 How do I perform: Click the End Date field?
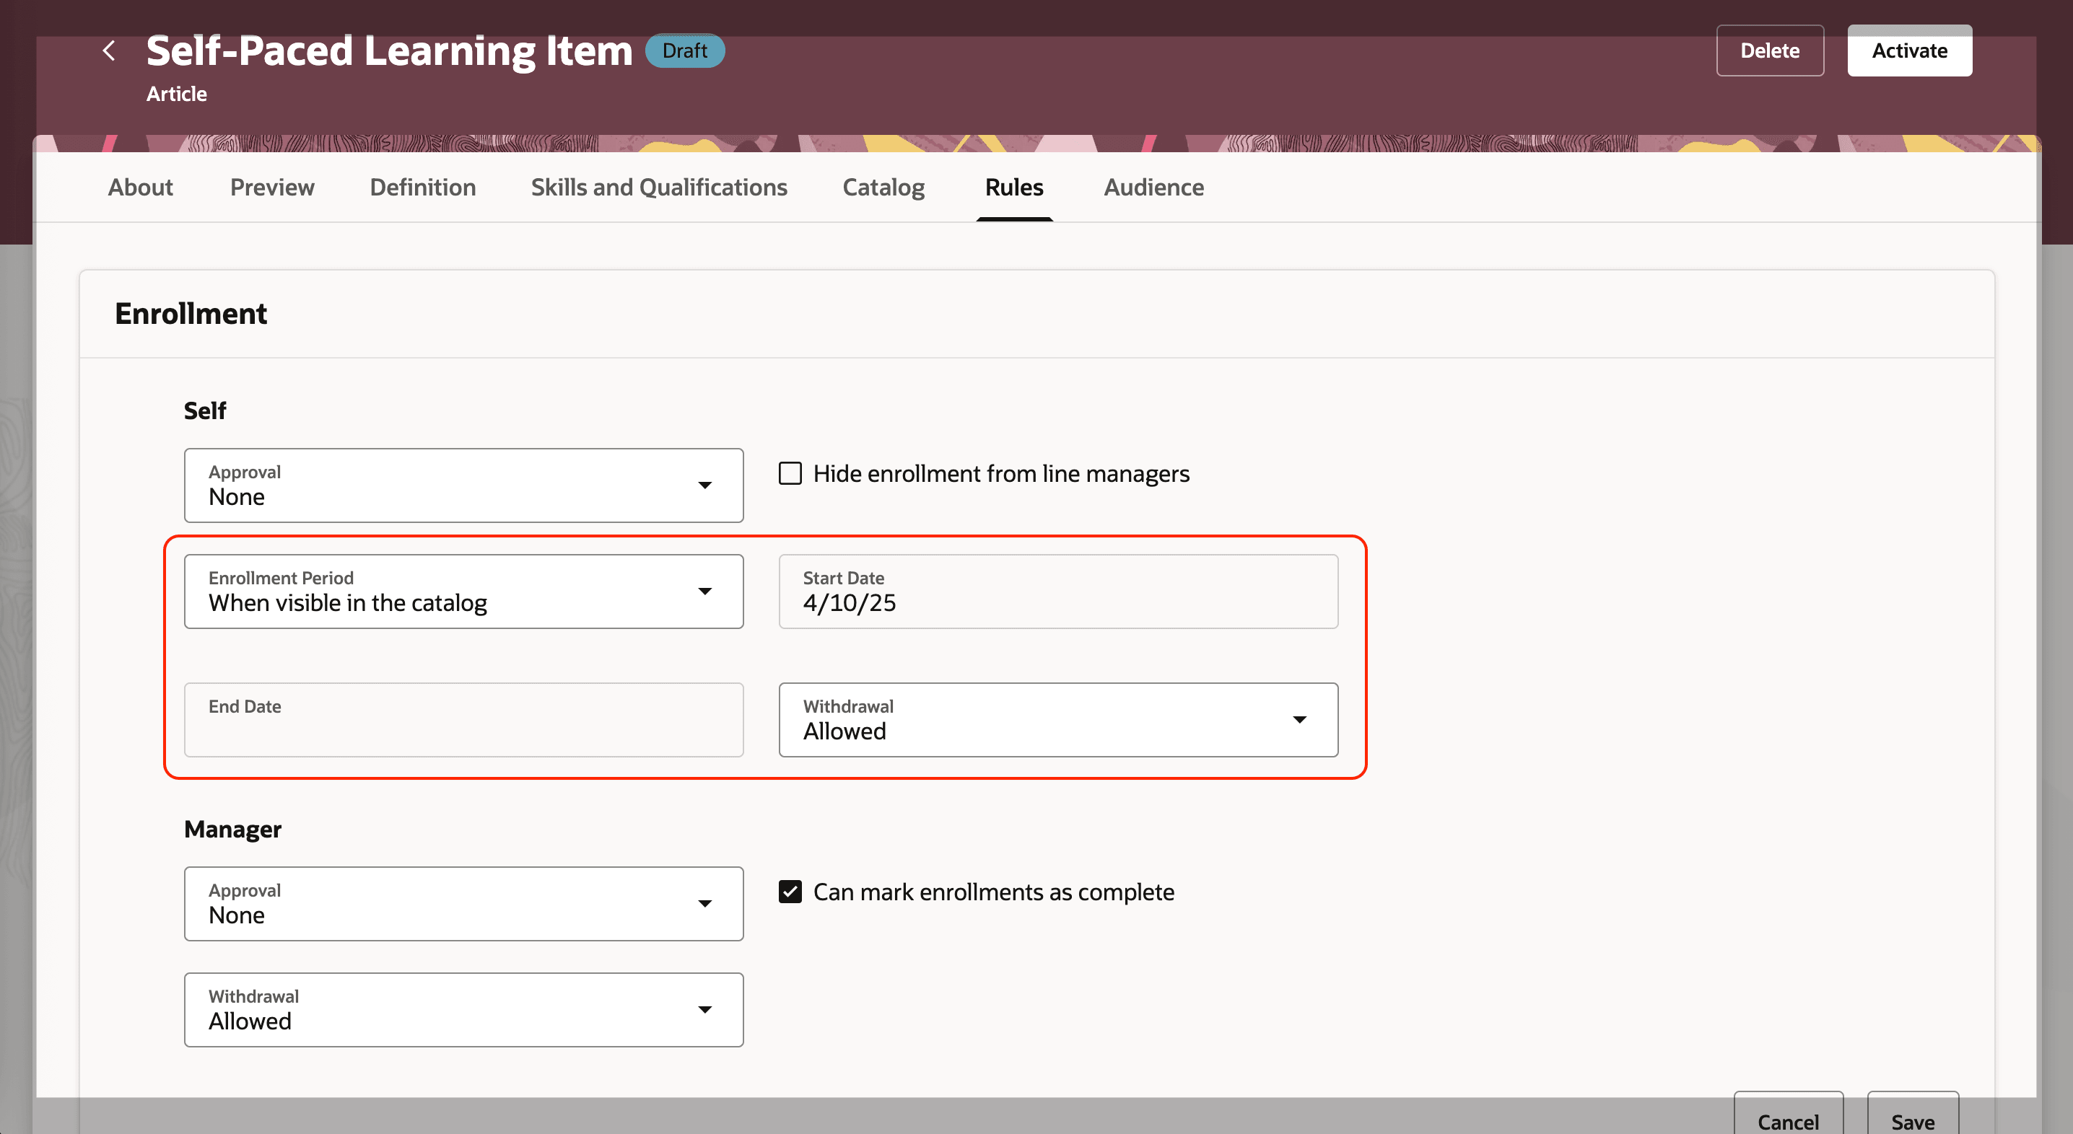click(x=463, y=720)
